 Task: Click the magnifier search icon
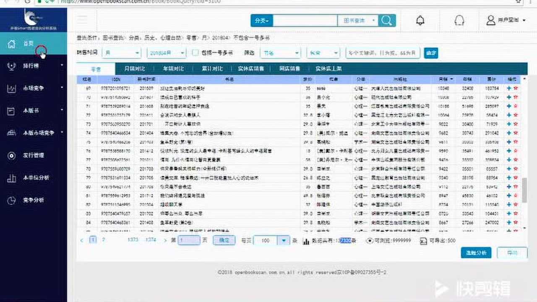click(386, 20)
